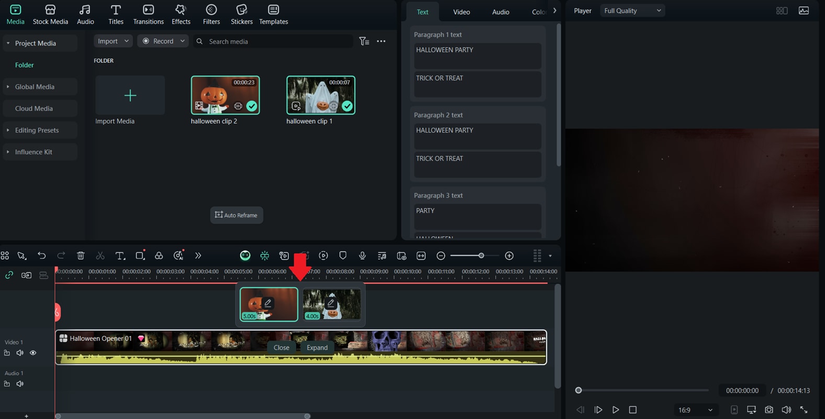Switch to the Audio properties tab
Viewport: 825px width, 419px height.
[x=500, y=12]
